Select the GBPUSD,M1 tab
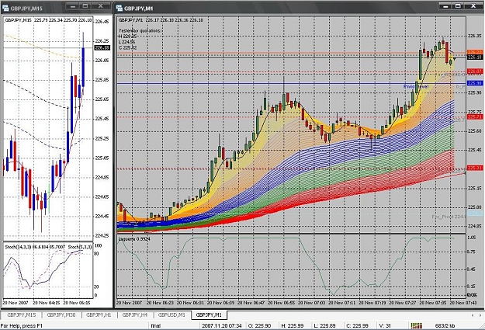Screen dimensions: 485x330 click(171, 314)
